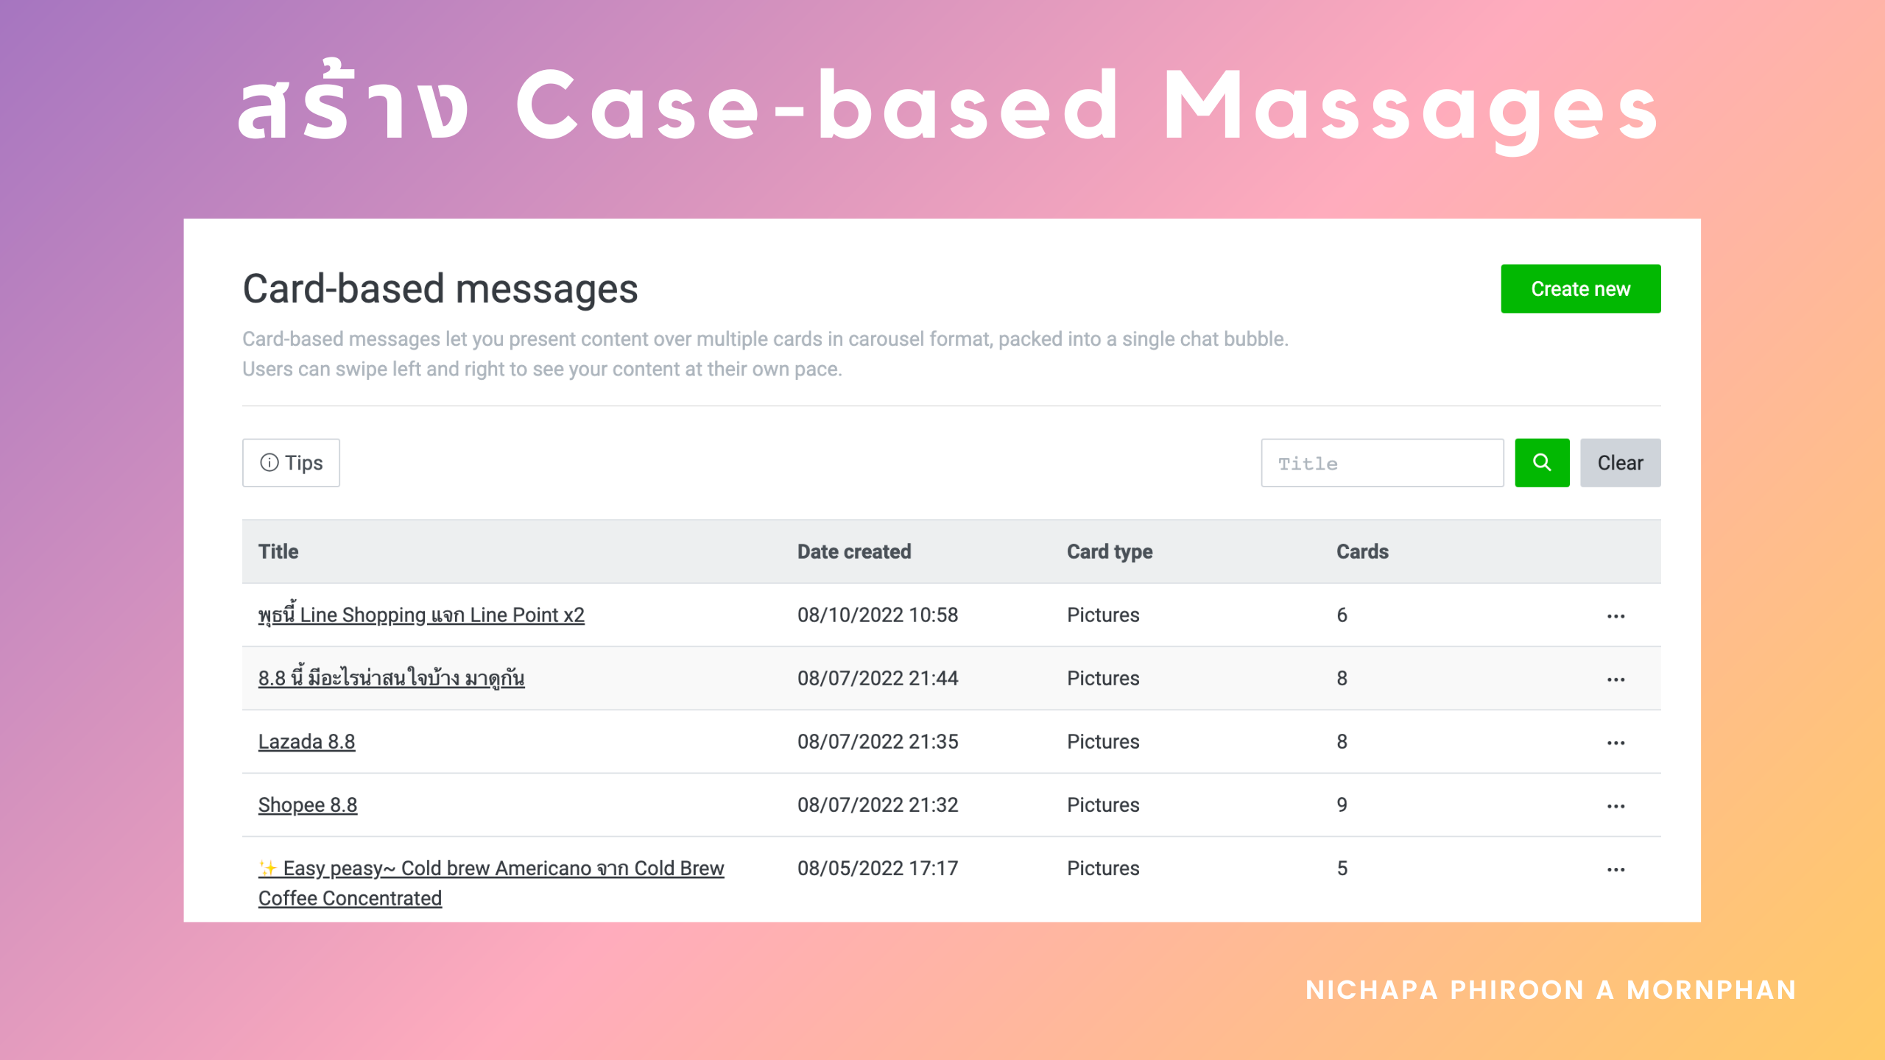Select the date 08/05/2022 17:17
1885x1060 pixels.
878,868
